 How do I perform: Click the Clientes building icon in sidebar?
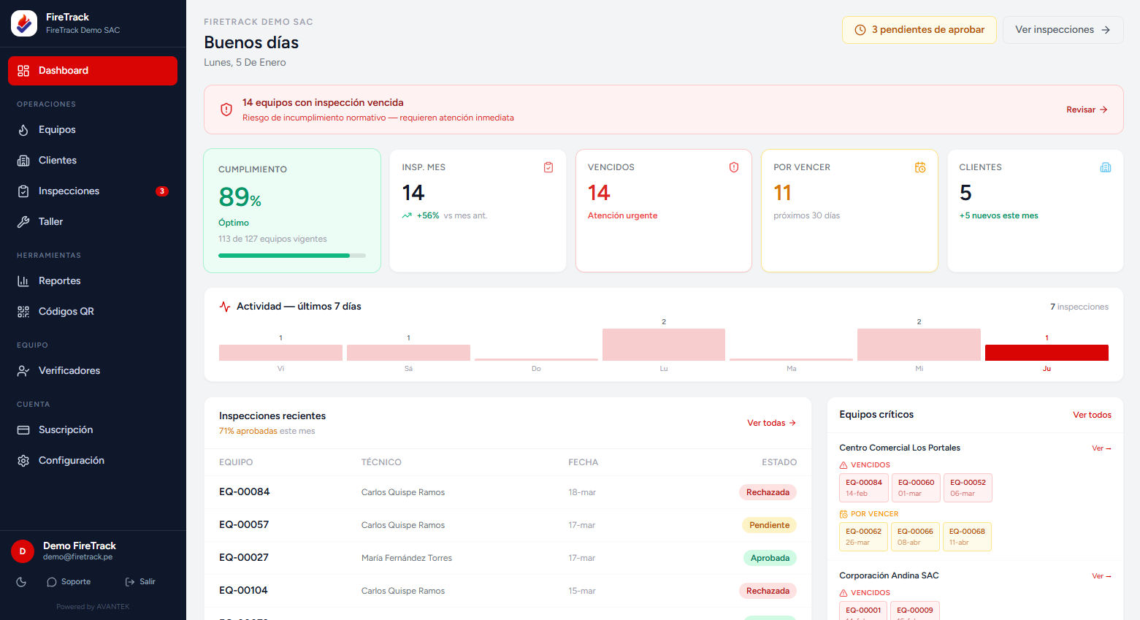click(23, 161)
